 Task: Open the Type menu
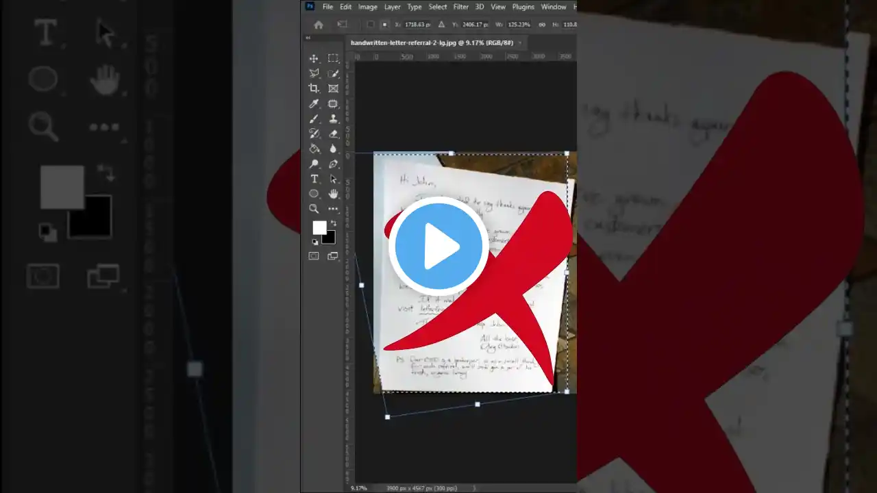[415, 7]
